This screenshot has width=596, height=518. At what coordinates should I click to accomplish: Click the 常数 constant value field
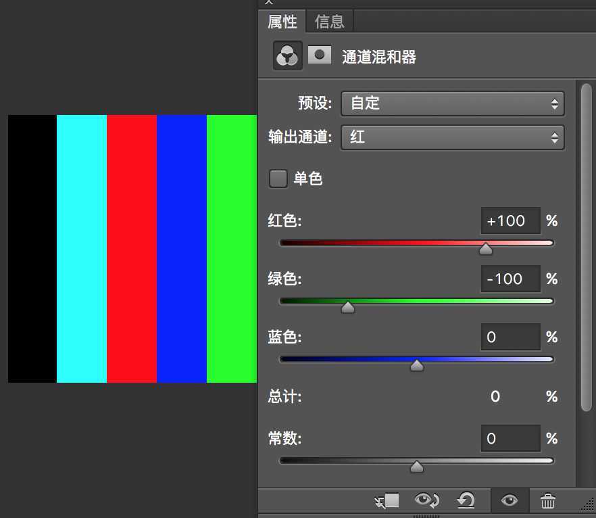click(510, 438)
